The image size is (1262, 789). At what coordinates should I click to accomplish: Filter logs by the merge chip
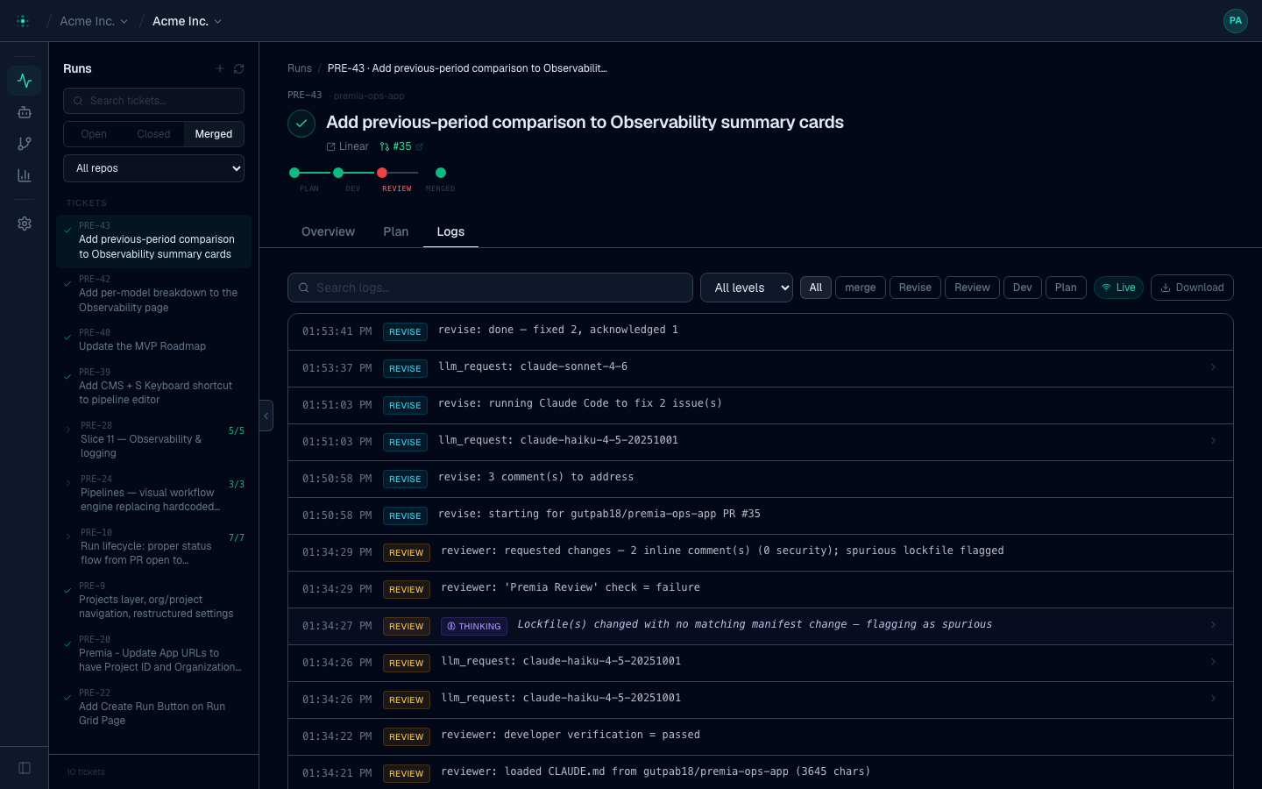point(861,288)
